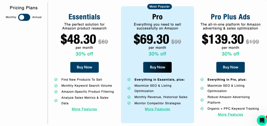Select the Essentials plan heading
The width and height of the screenshot is (267, 126).
(84, 17)
